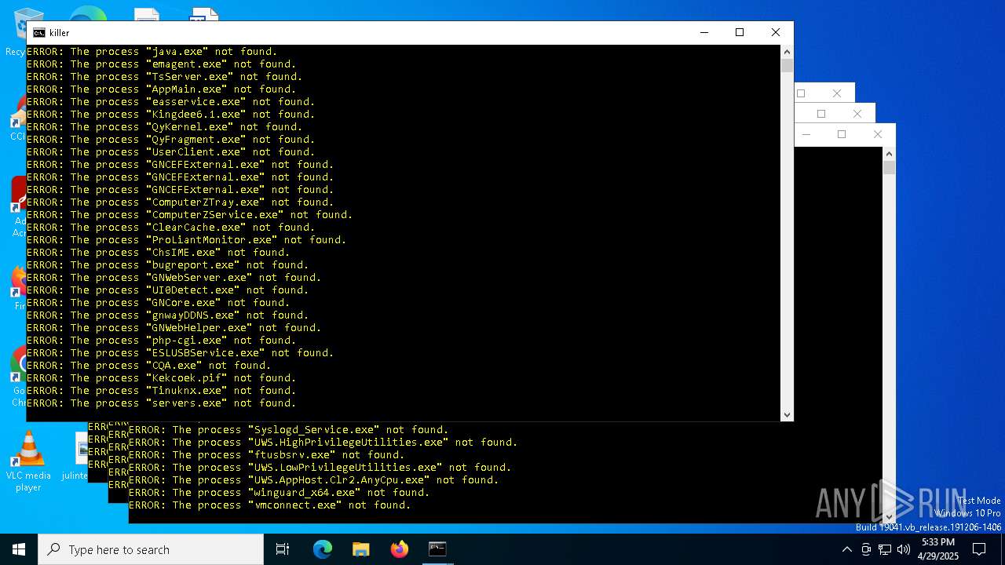Open the clock showing 5:33 PM

[x=938, y=549]
